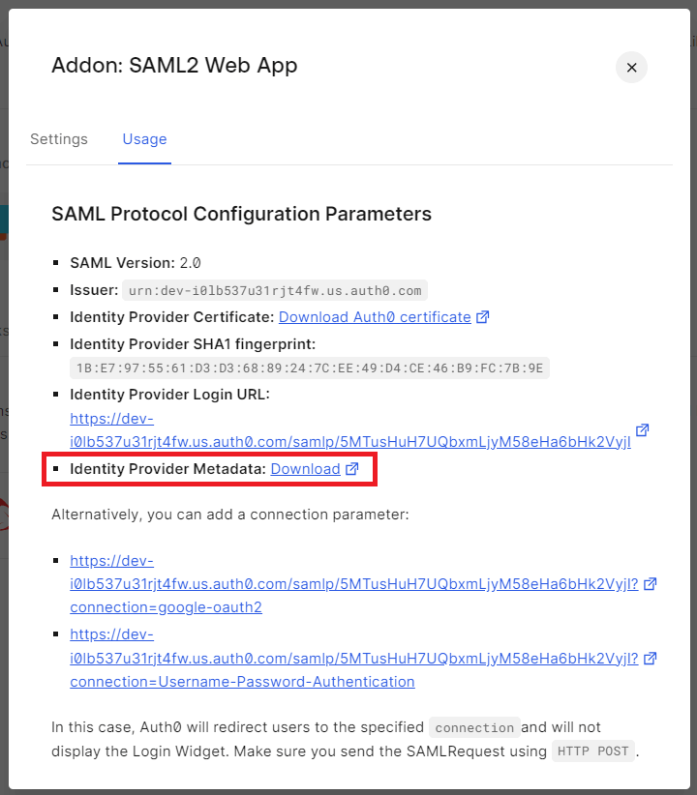
Task: Click the SAML Protocol Configuration Parameters heading
Action: coord(241,213)
